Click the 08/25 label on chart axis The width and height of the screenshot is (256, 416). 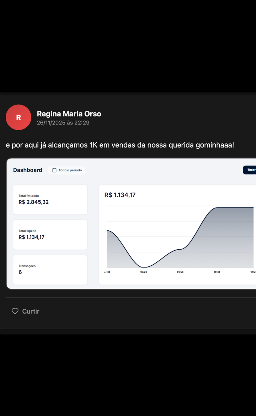coord(144,272)
